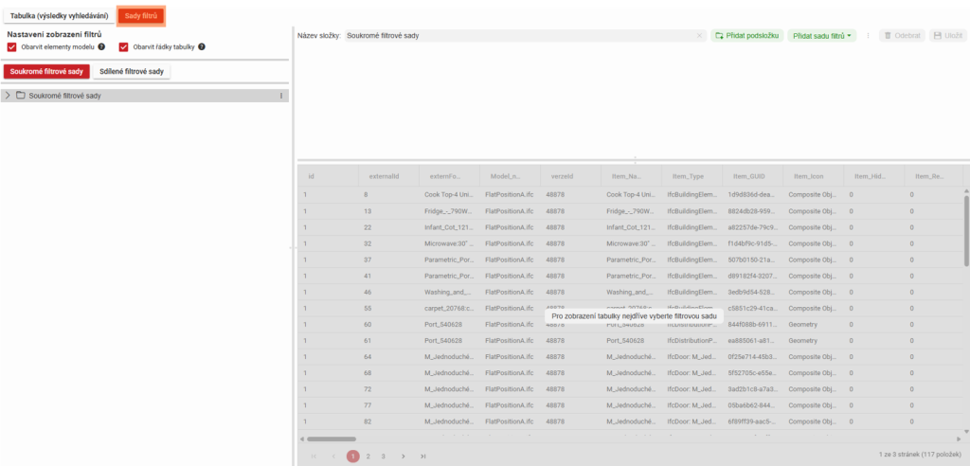Collapse the divider handle above the table
The width and height of the screenshot is (970, 466).
click(x=634, y=160)
